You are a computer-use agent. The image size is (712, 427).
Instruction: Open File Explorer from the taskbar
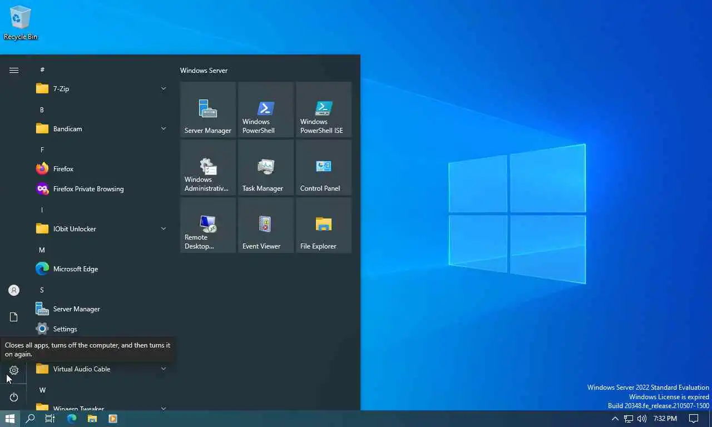pos(92,419)
